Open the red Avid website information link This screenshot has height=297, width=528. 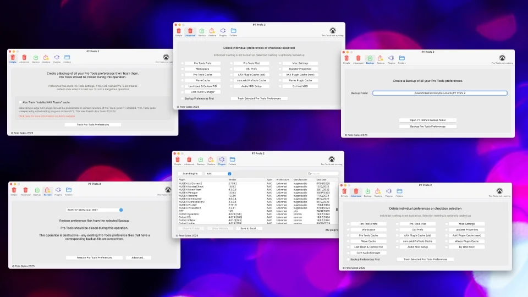coord(47,116)
